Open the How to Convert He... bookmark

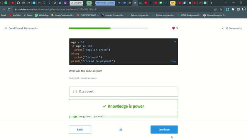113,15
